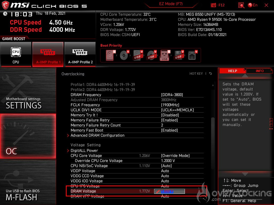
Task: Click the Boot Priority heading
Action: [111, 45]
